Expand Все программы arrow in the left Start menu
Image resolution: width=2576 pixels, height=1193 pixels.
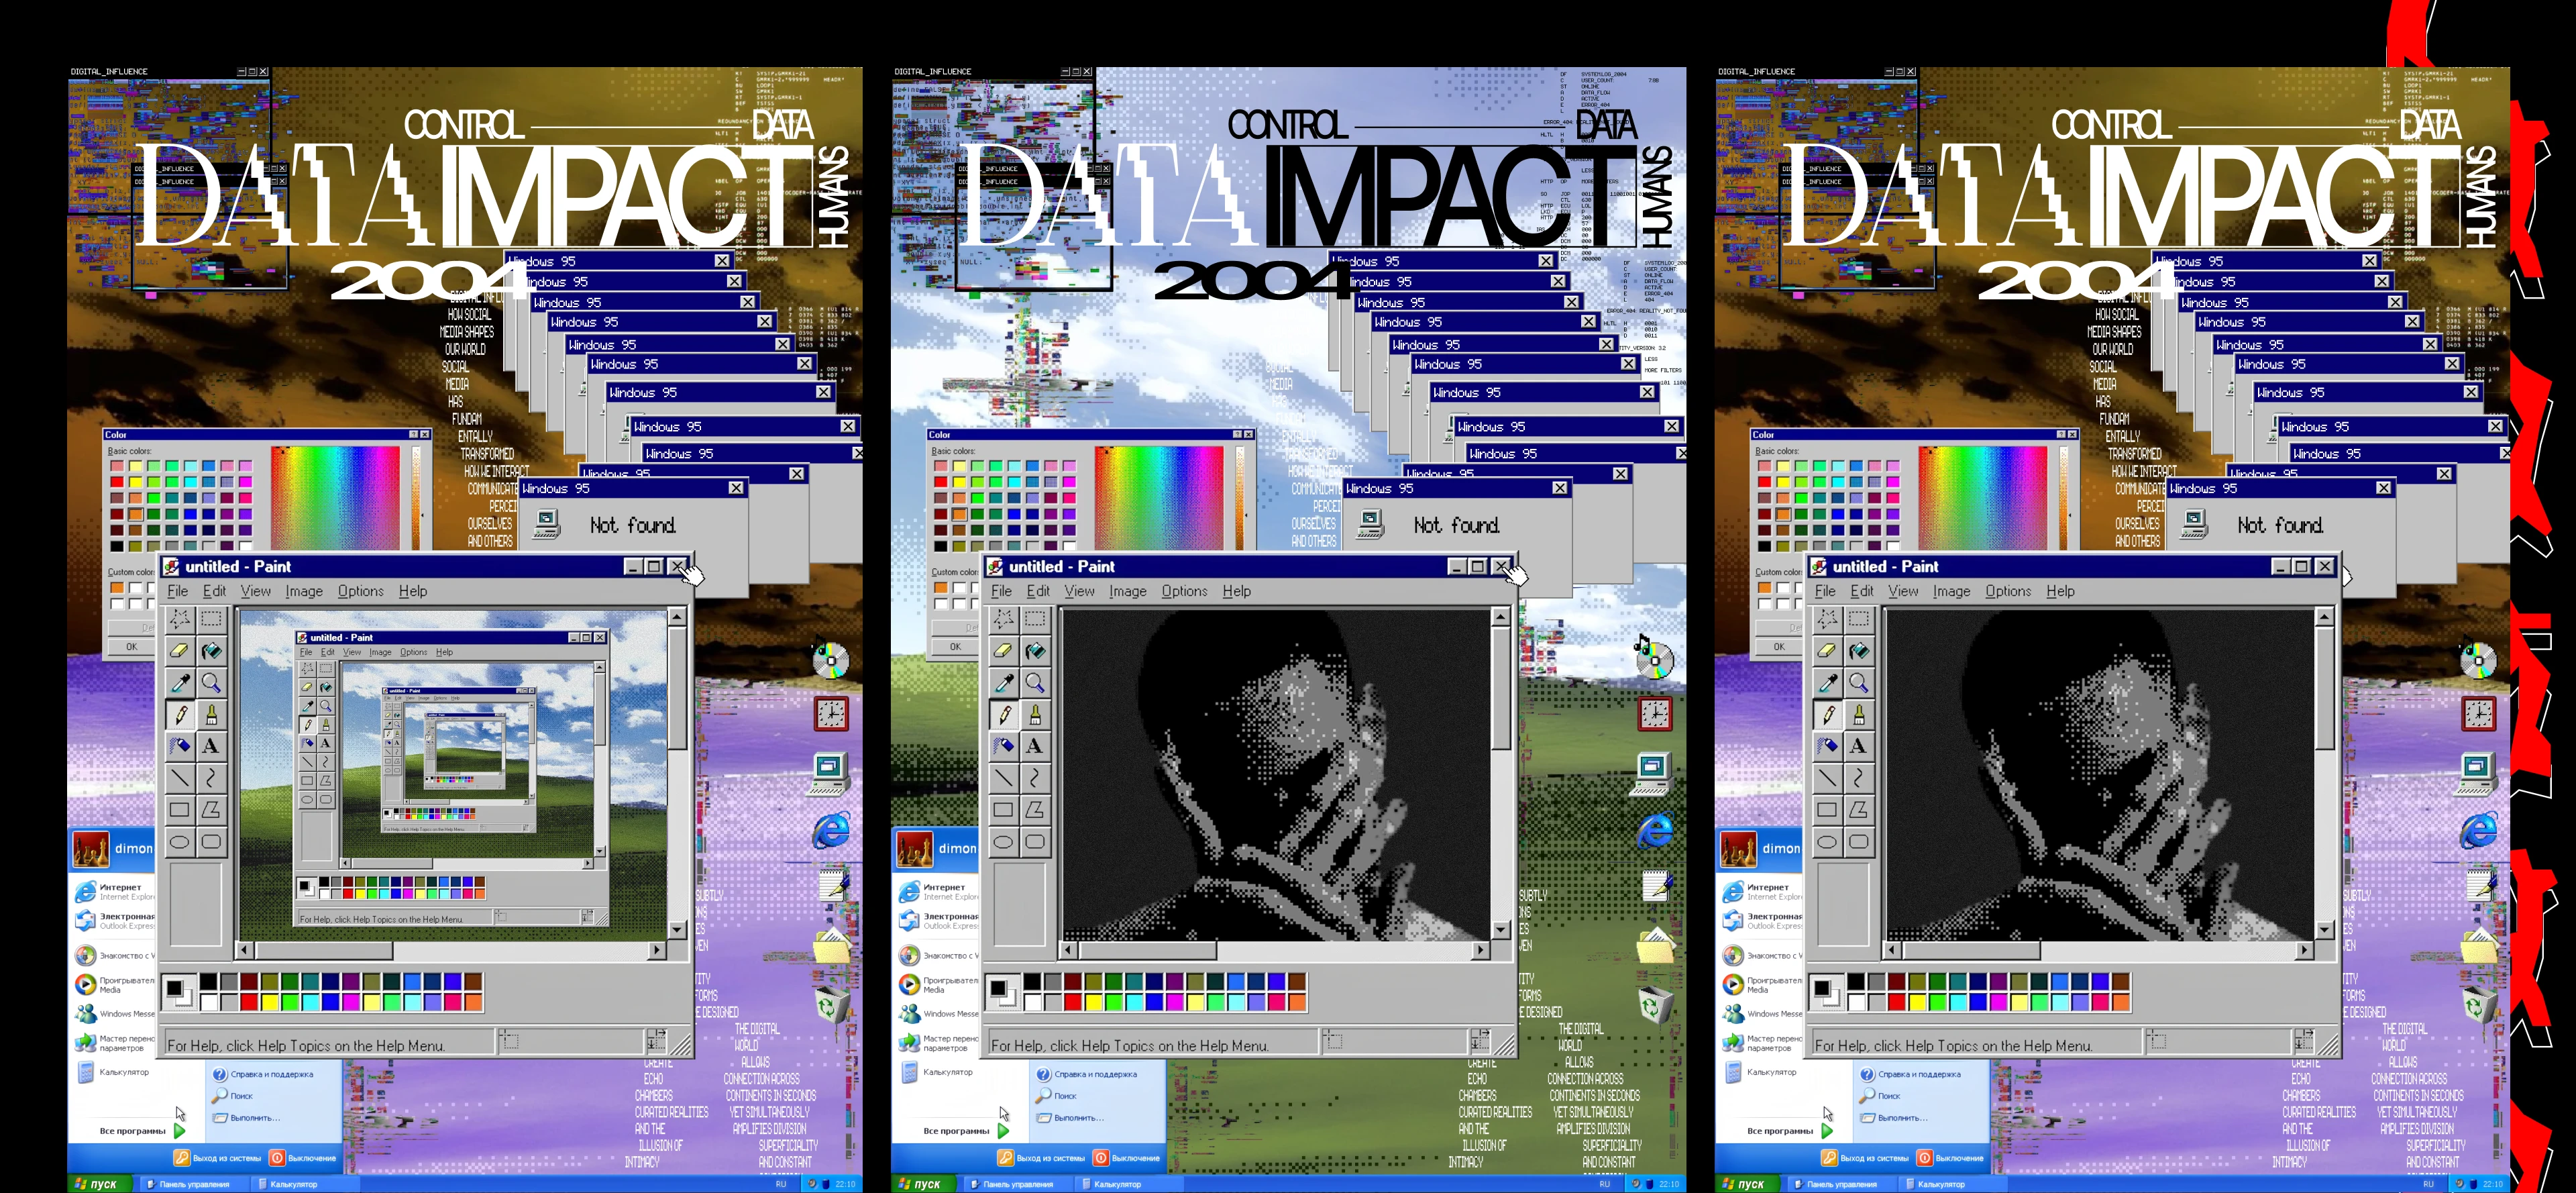tap(180, 1131)
